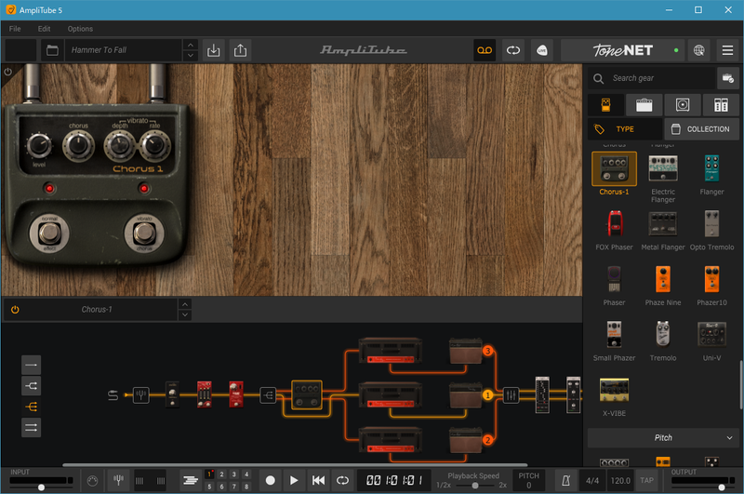The width and height of the screenshot is (744, 494).
Task: Select Chorus-1 block in signal chain
Action: coord(307,394)
